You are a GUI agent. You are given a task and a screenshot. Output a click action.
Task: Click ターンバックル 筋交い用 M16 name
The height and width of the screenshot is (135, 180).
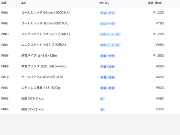[x=42, y=77]
